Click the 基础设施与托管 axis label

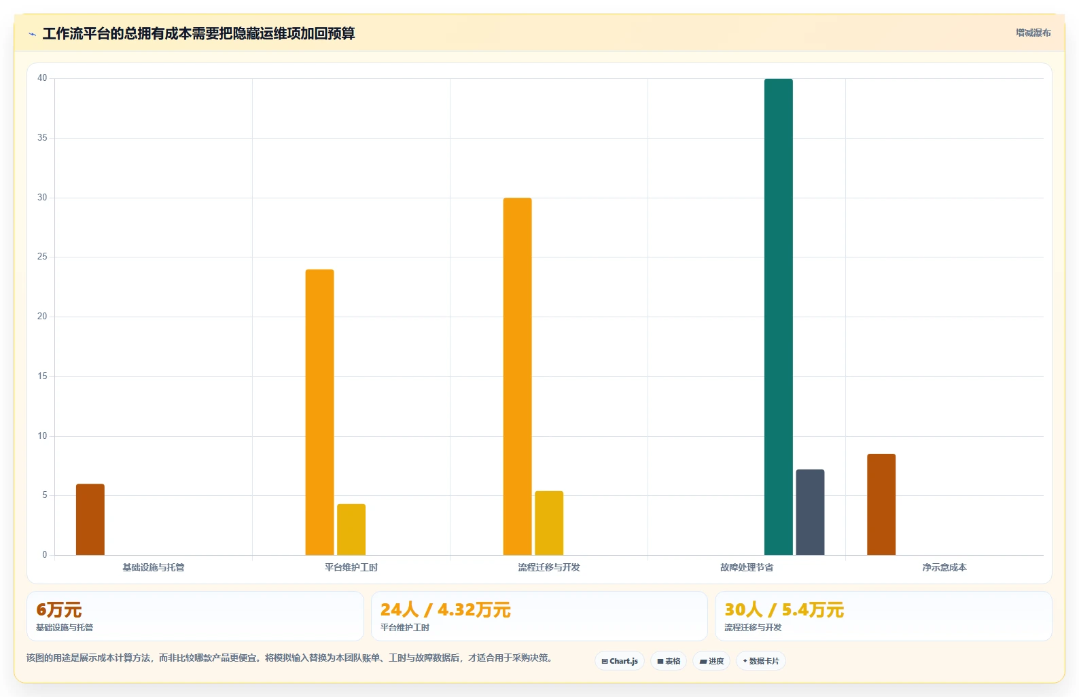(x=154, y=567)
